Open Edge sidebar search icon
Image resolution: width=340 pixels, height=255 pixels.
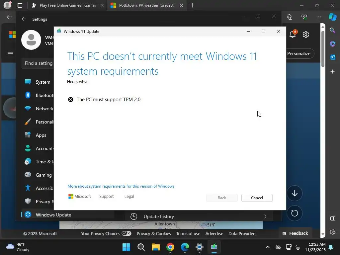332,30
